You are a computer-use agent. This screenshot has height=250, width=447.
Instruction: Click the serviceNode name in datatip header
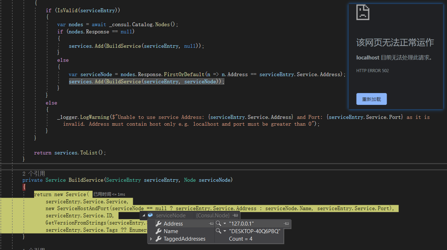click(171, 216)
